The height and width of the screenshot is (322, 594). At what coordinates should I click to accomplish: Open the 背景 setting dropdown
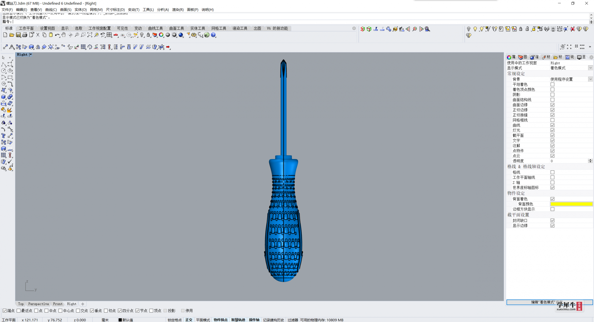pos(590,79)
